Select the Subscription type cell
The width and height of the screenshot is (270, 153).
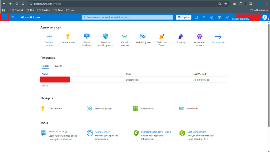tap(132, 80)
